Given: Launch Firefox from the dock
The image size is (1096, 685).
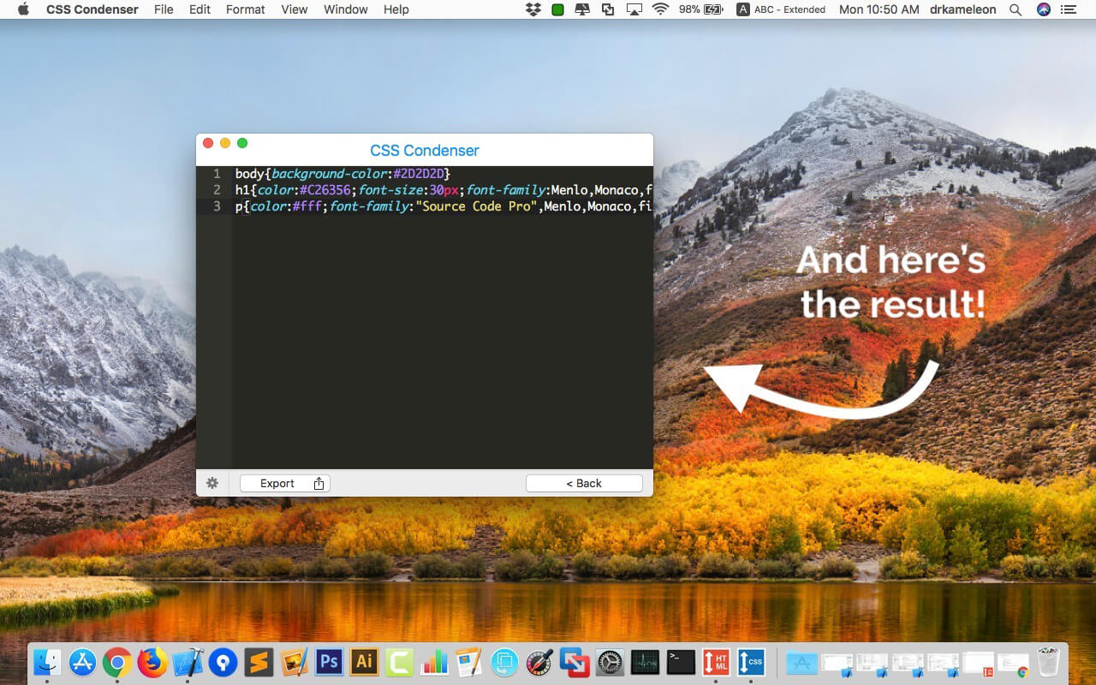Looking at the screenshot, I should [x=153, y=662].
